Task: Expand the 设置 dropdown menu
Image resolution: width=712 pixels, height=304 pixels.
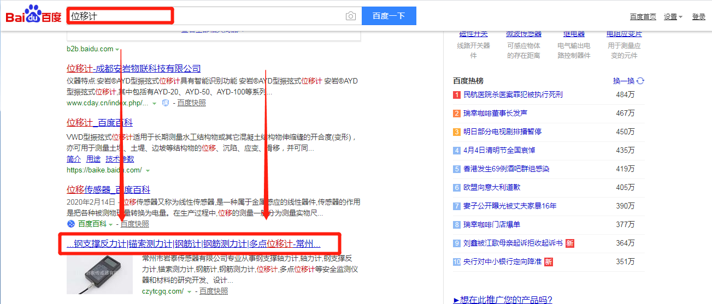Action: click(673, 17)
